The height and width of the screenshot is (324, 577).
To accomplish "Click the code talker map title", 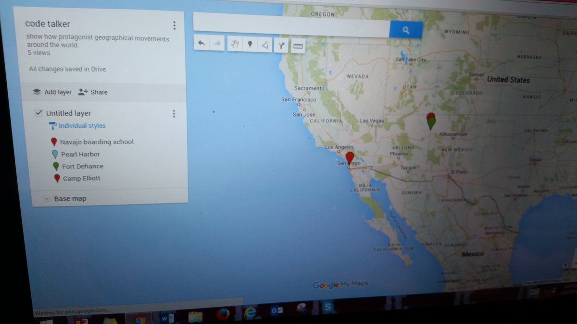I will coord(48,24).
